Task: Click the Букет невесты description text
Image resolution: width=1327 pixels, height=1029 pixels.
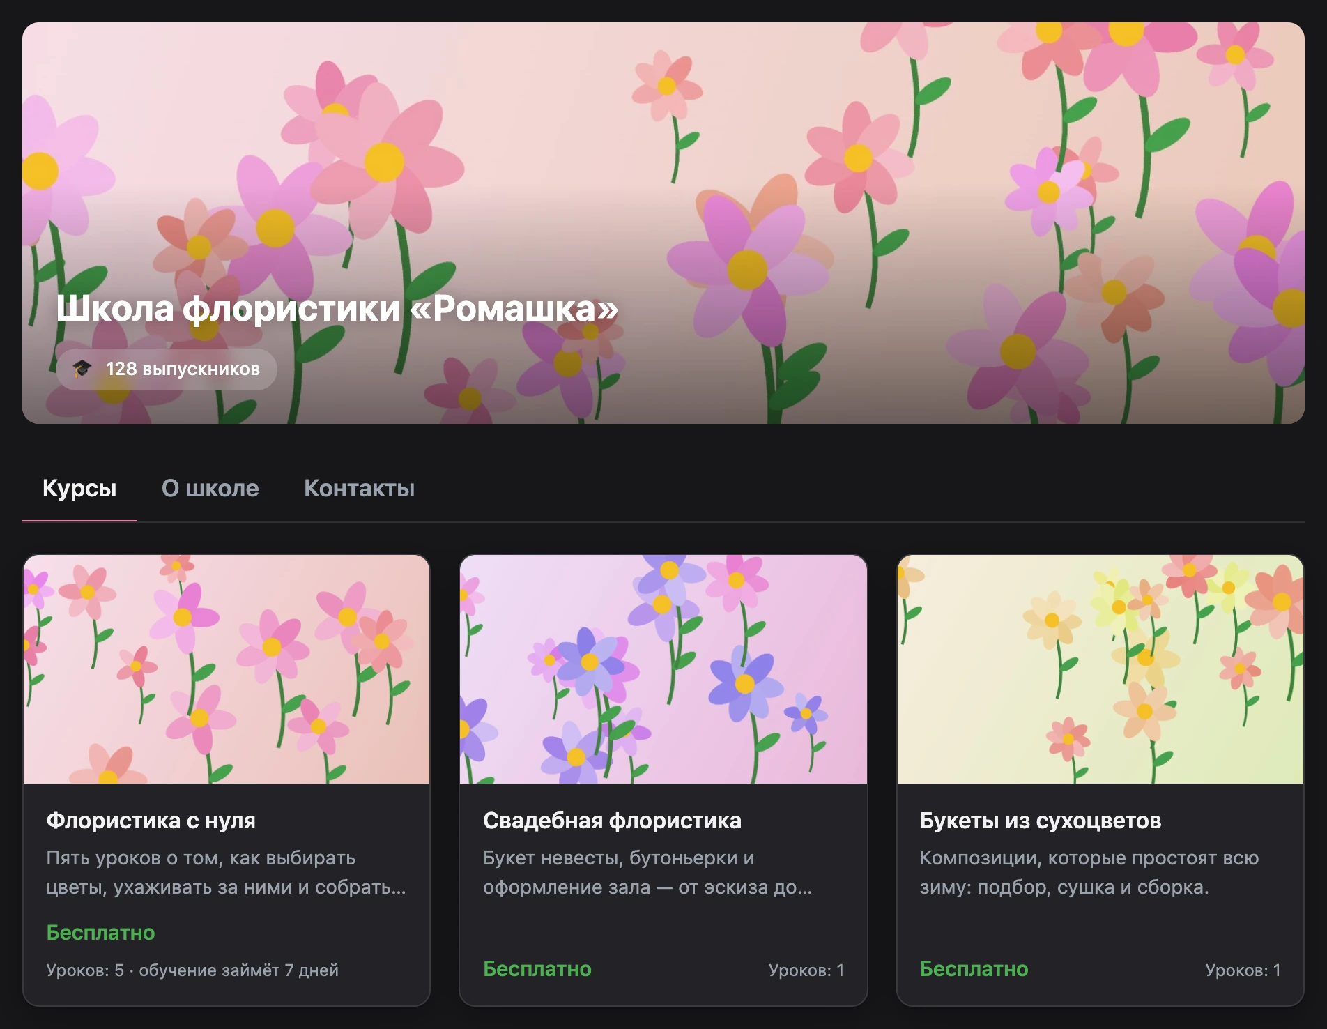Action: (647, 873)
